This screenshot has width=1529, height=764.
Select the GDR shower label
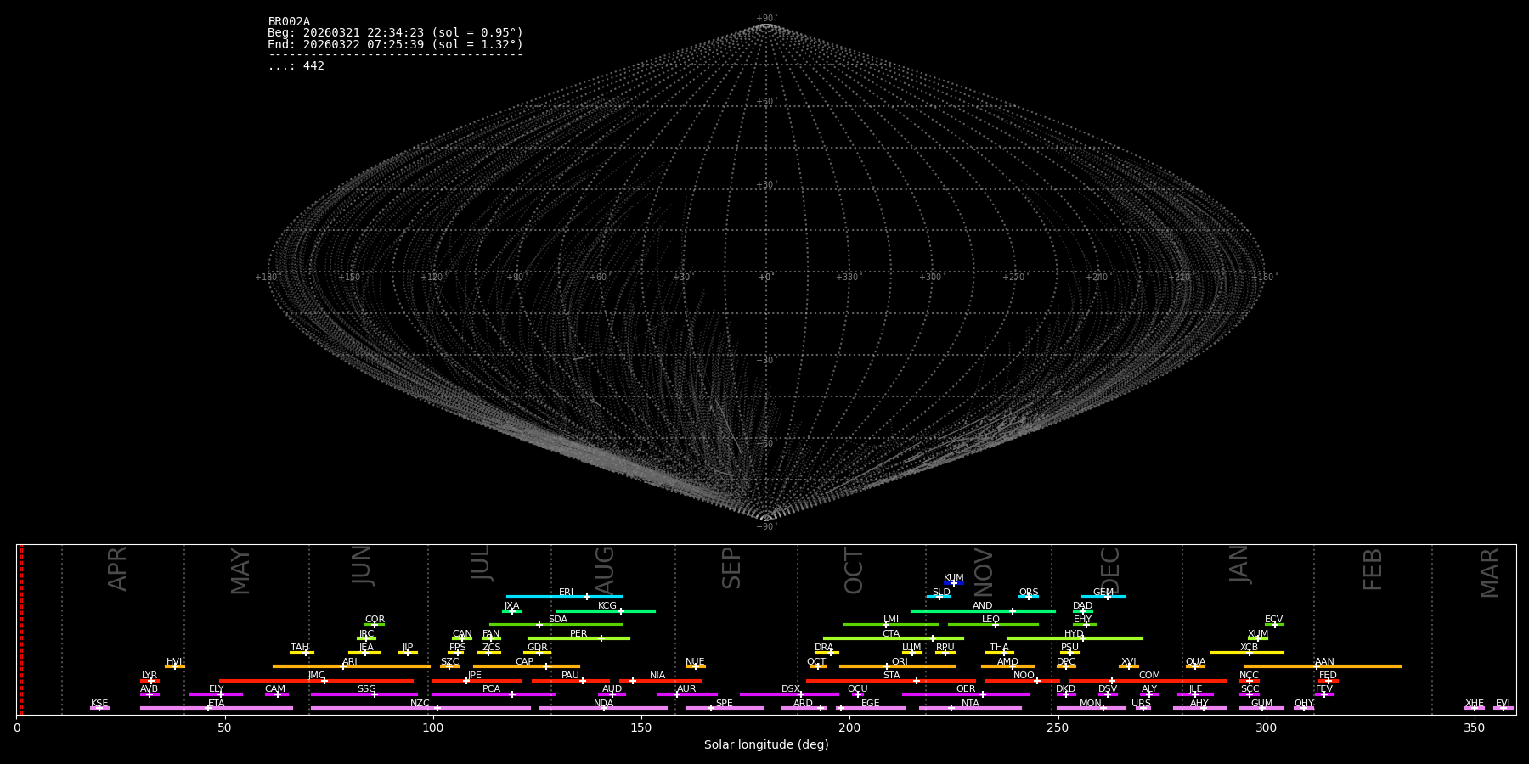tap(537, 648)
